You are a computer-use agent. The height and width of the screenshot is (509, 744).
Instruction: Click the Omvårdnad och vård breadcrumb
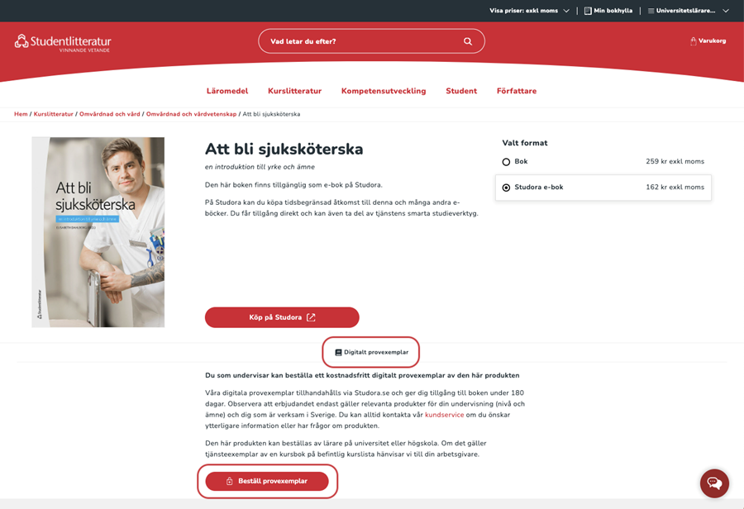[110, 114]
